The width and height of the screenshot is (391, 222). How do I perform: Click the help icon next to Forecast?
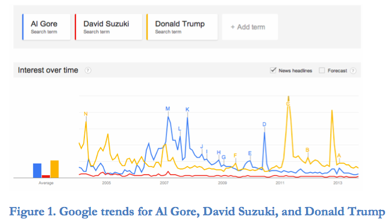[x=353, y=70]
